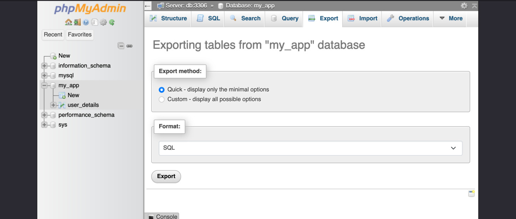Click the yellow bookmark note icon

pos(471,194)
